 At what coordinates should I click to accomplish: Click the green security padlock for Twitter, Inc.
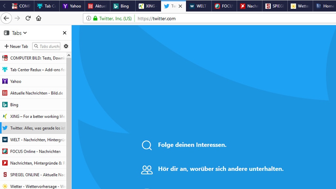click(95, 18)
